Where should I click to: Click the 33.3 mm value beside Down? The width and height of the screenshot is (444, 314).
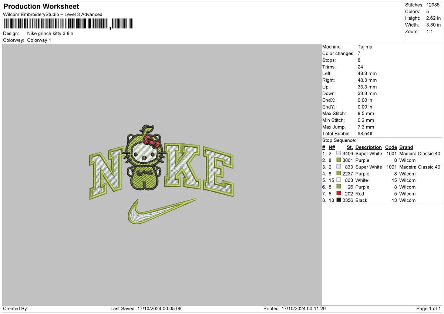367,93
